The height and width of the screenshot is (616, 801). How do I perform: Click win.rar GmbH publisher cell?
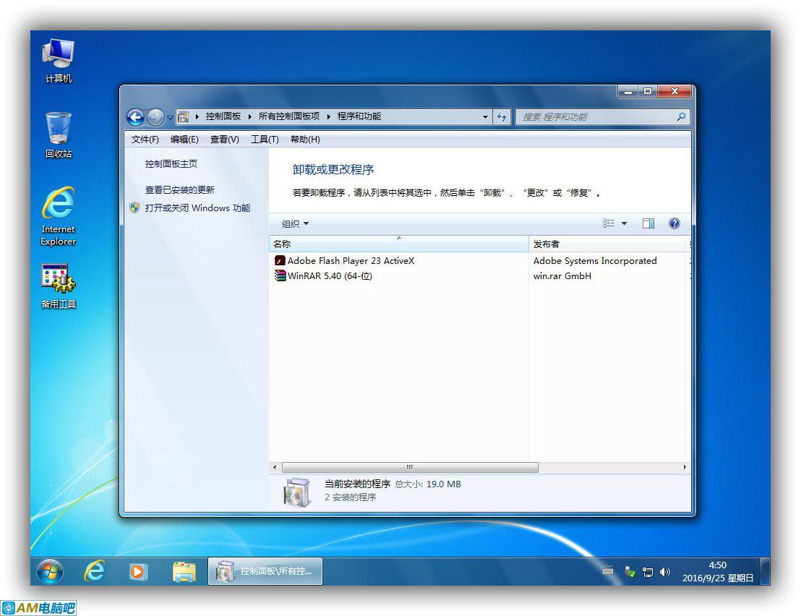click(562, 275)
